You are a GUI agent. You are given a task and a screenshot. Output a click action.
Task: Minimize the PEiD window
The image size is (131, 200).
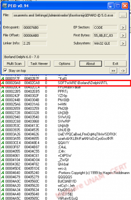[x=111, y=6]
